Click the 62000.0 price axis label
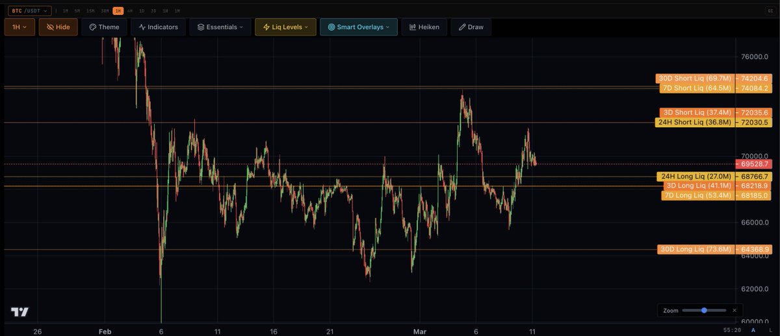The height and width of the screenshot is (336, 780). click(x=755, y=289)
